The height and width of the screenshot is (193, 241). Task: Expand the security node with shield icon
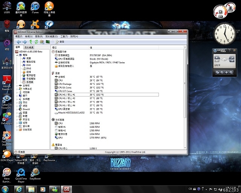pyautogui.click(x=17, y=119)
